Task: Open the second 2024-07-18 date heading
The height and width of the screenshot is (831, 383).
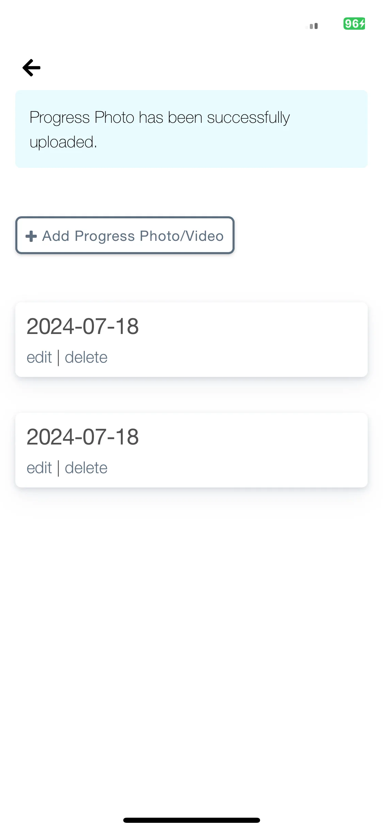Action: pos(83,437)
